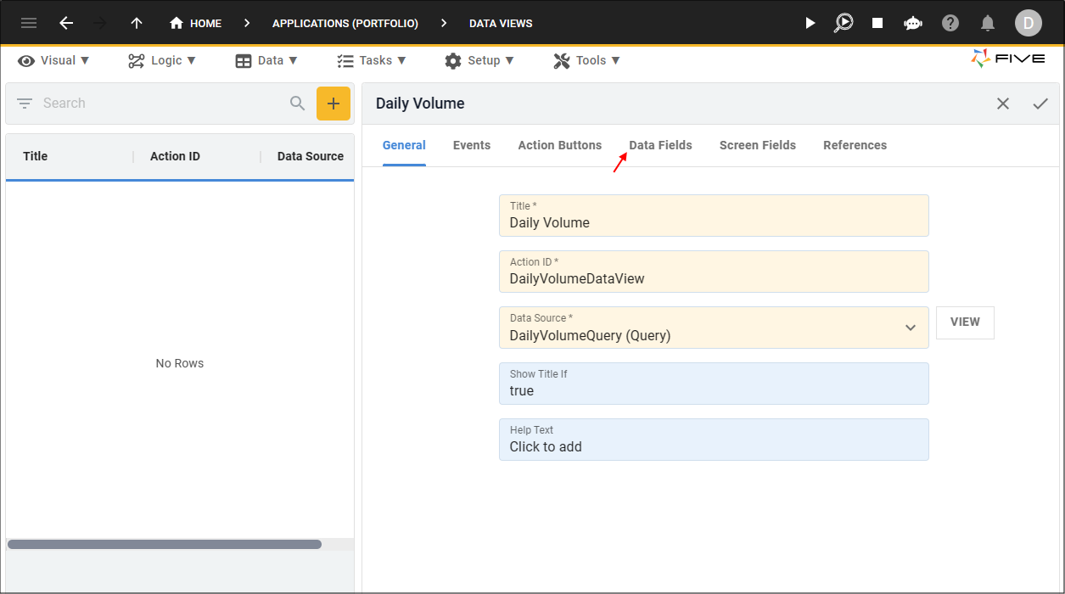Select the Data Views breadcrumb

pyautogui.click(x=501, y=24)
